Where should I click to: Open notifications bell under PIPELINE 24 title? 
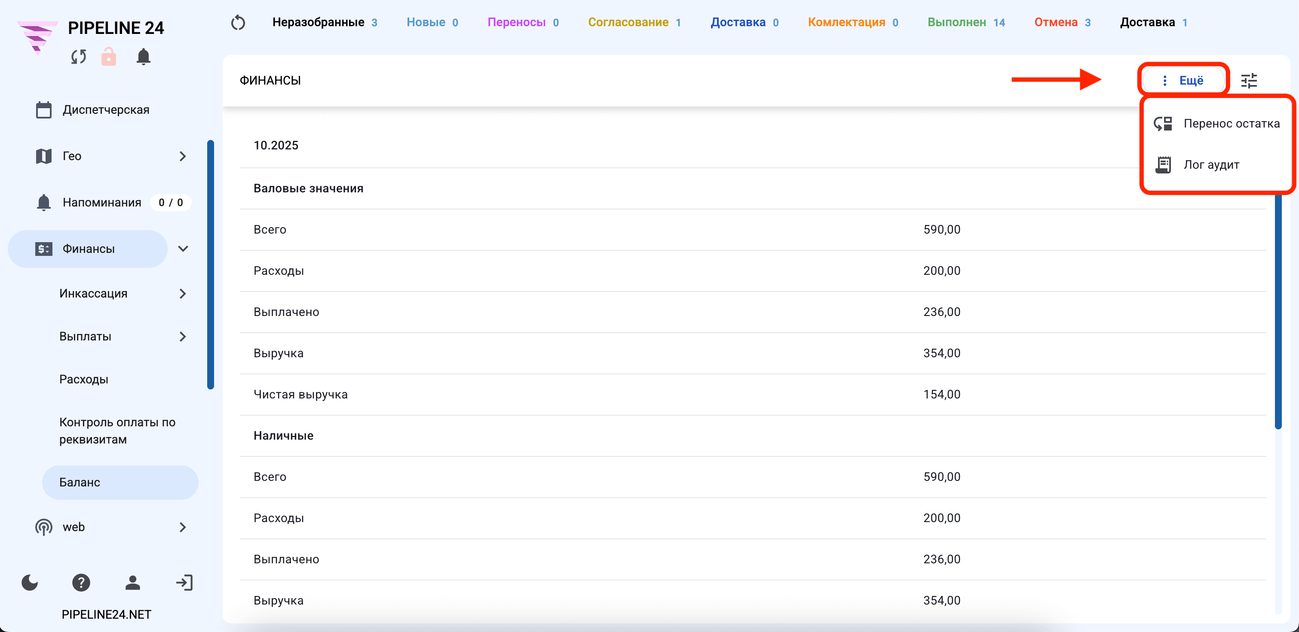(x=143, y=56)
